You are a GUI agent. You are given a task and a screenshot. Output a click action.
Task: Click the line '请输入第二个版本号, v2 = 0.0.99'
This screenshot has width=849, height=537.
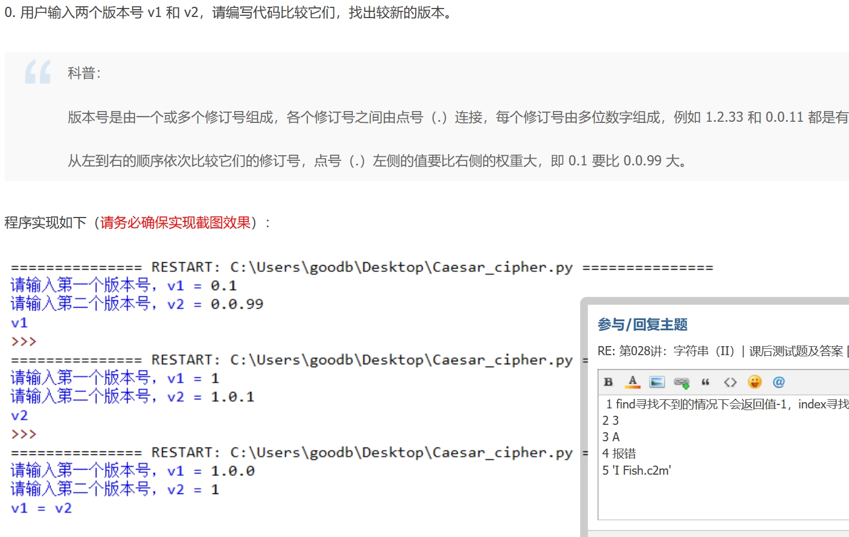pyautogui.click(x=137, y=304)
